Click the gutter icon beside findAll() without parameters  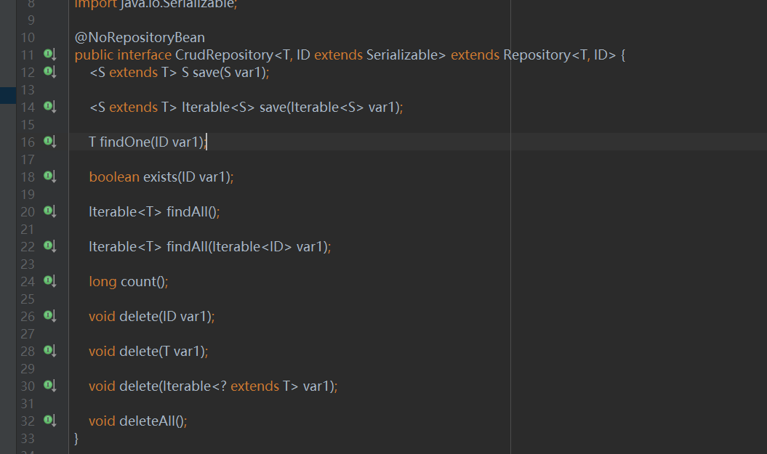click(x=49, y=211)
